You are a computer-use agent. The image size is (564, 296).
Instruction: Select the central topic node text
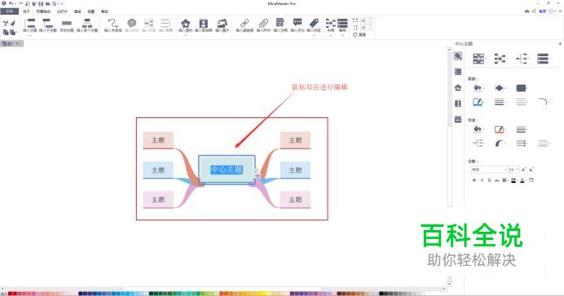tap(227, 169)
